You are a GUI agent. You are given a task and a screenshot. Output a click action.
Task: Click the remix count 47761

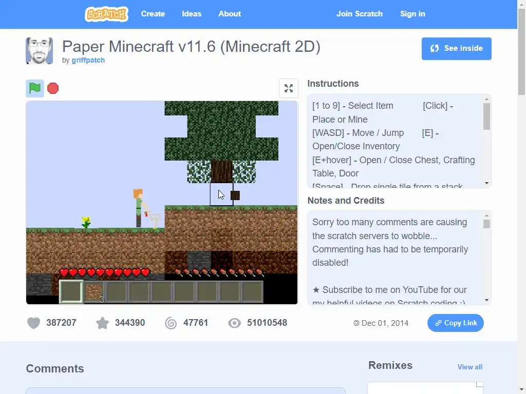point(196,323)
